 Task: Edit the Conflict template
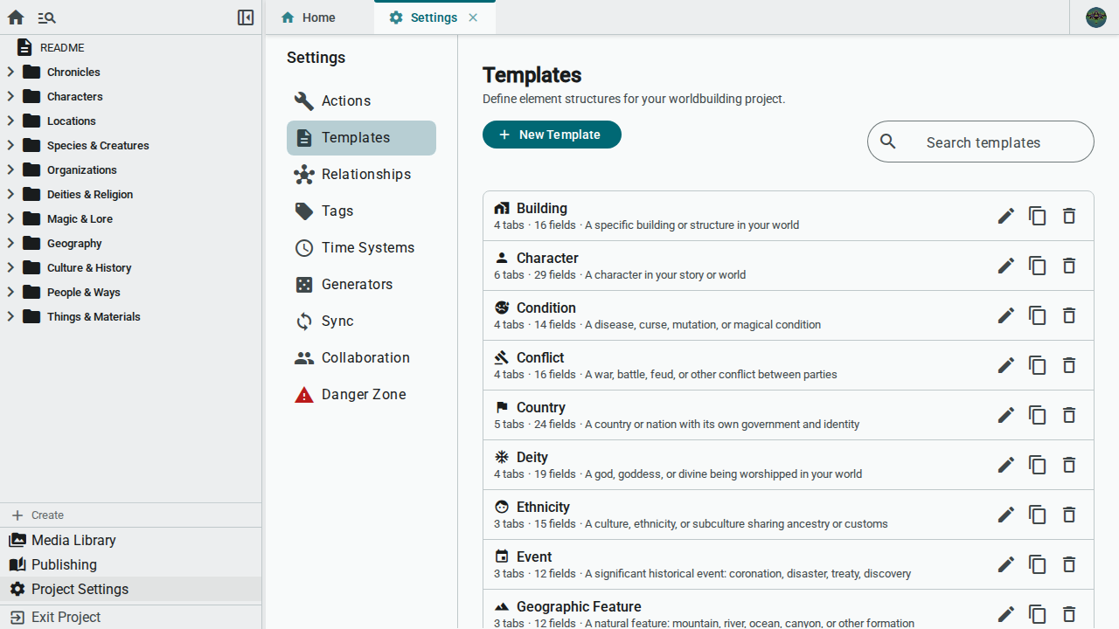pyautogui.click(x=1006, y=365)
